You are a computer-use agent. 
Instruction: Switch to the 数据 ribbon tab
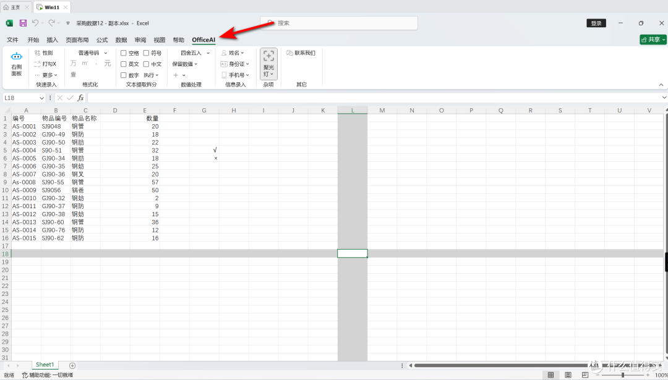pos(121,40)
